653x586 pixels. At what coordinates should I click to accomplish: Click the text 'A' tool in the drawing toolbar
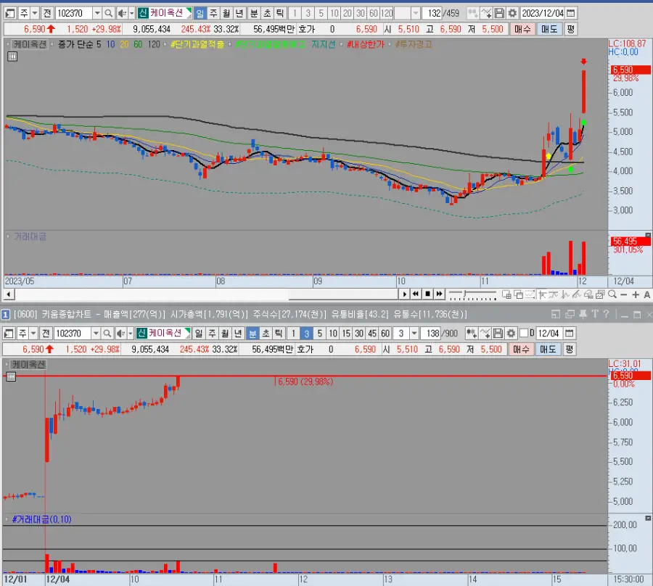pos(646,294)
